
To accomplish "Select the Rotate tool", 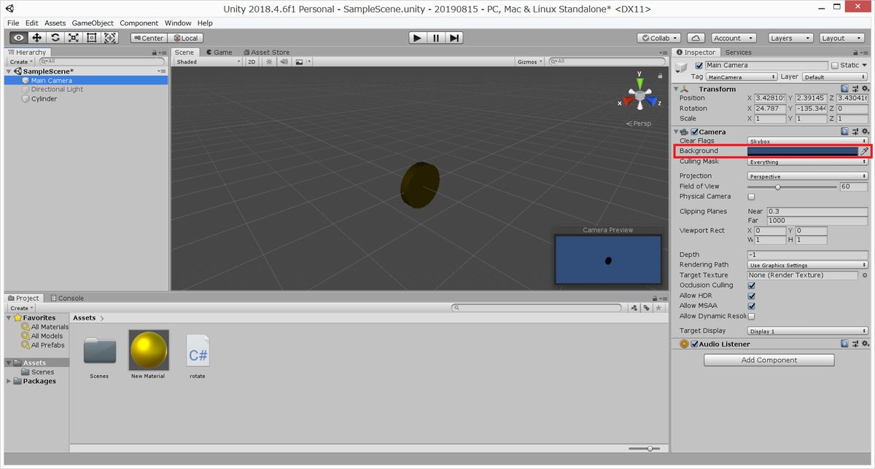I will (x=55, y=38).
